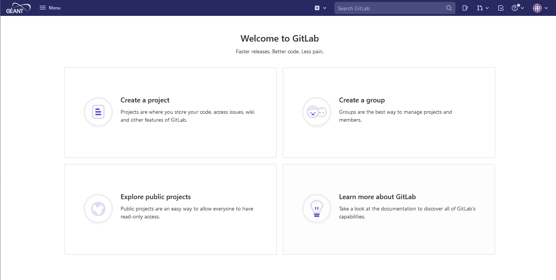Click text 'Projects are where you store your code'
Image resolution: width=556 pixels, height=280 pixels.
click(166, 112)
